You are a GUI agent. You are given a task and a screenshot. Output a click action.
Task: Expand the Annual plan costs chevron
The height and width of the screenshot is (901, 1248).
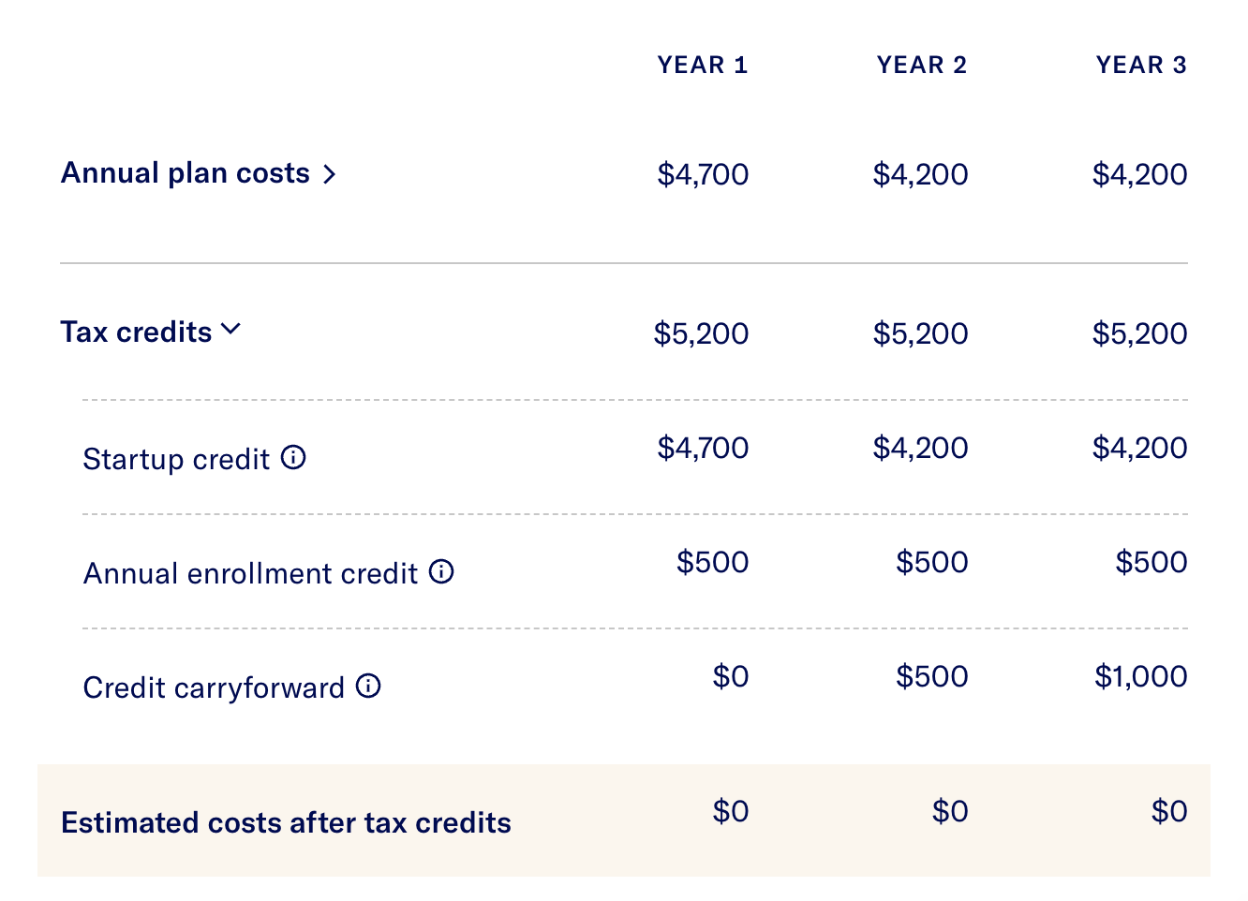pyautogui.click(x=329, y=174)
